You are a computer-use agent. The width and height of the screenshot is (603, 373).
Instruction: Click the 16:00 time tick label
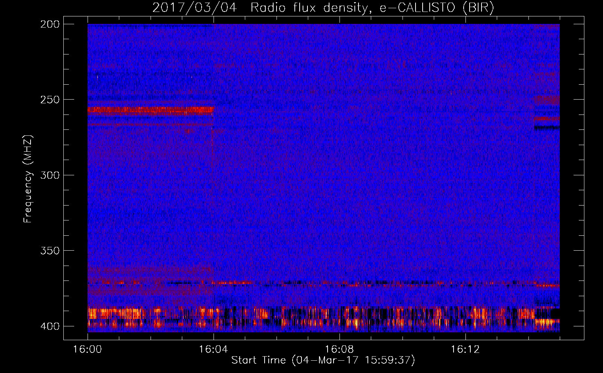(x=88, y=350)
